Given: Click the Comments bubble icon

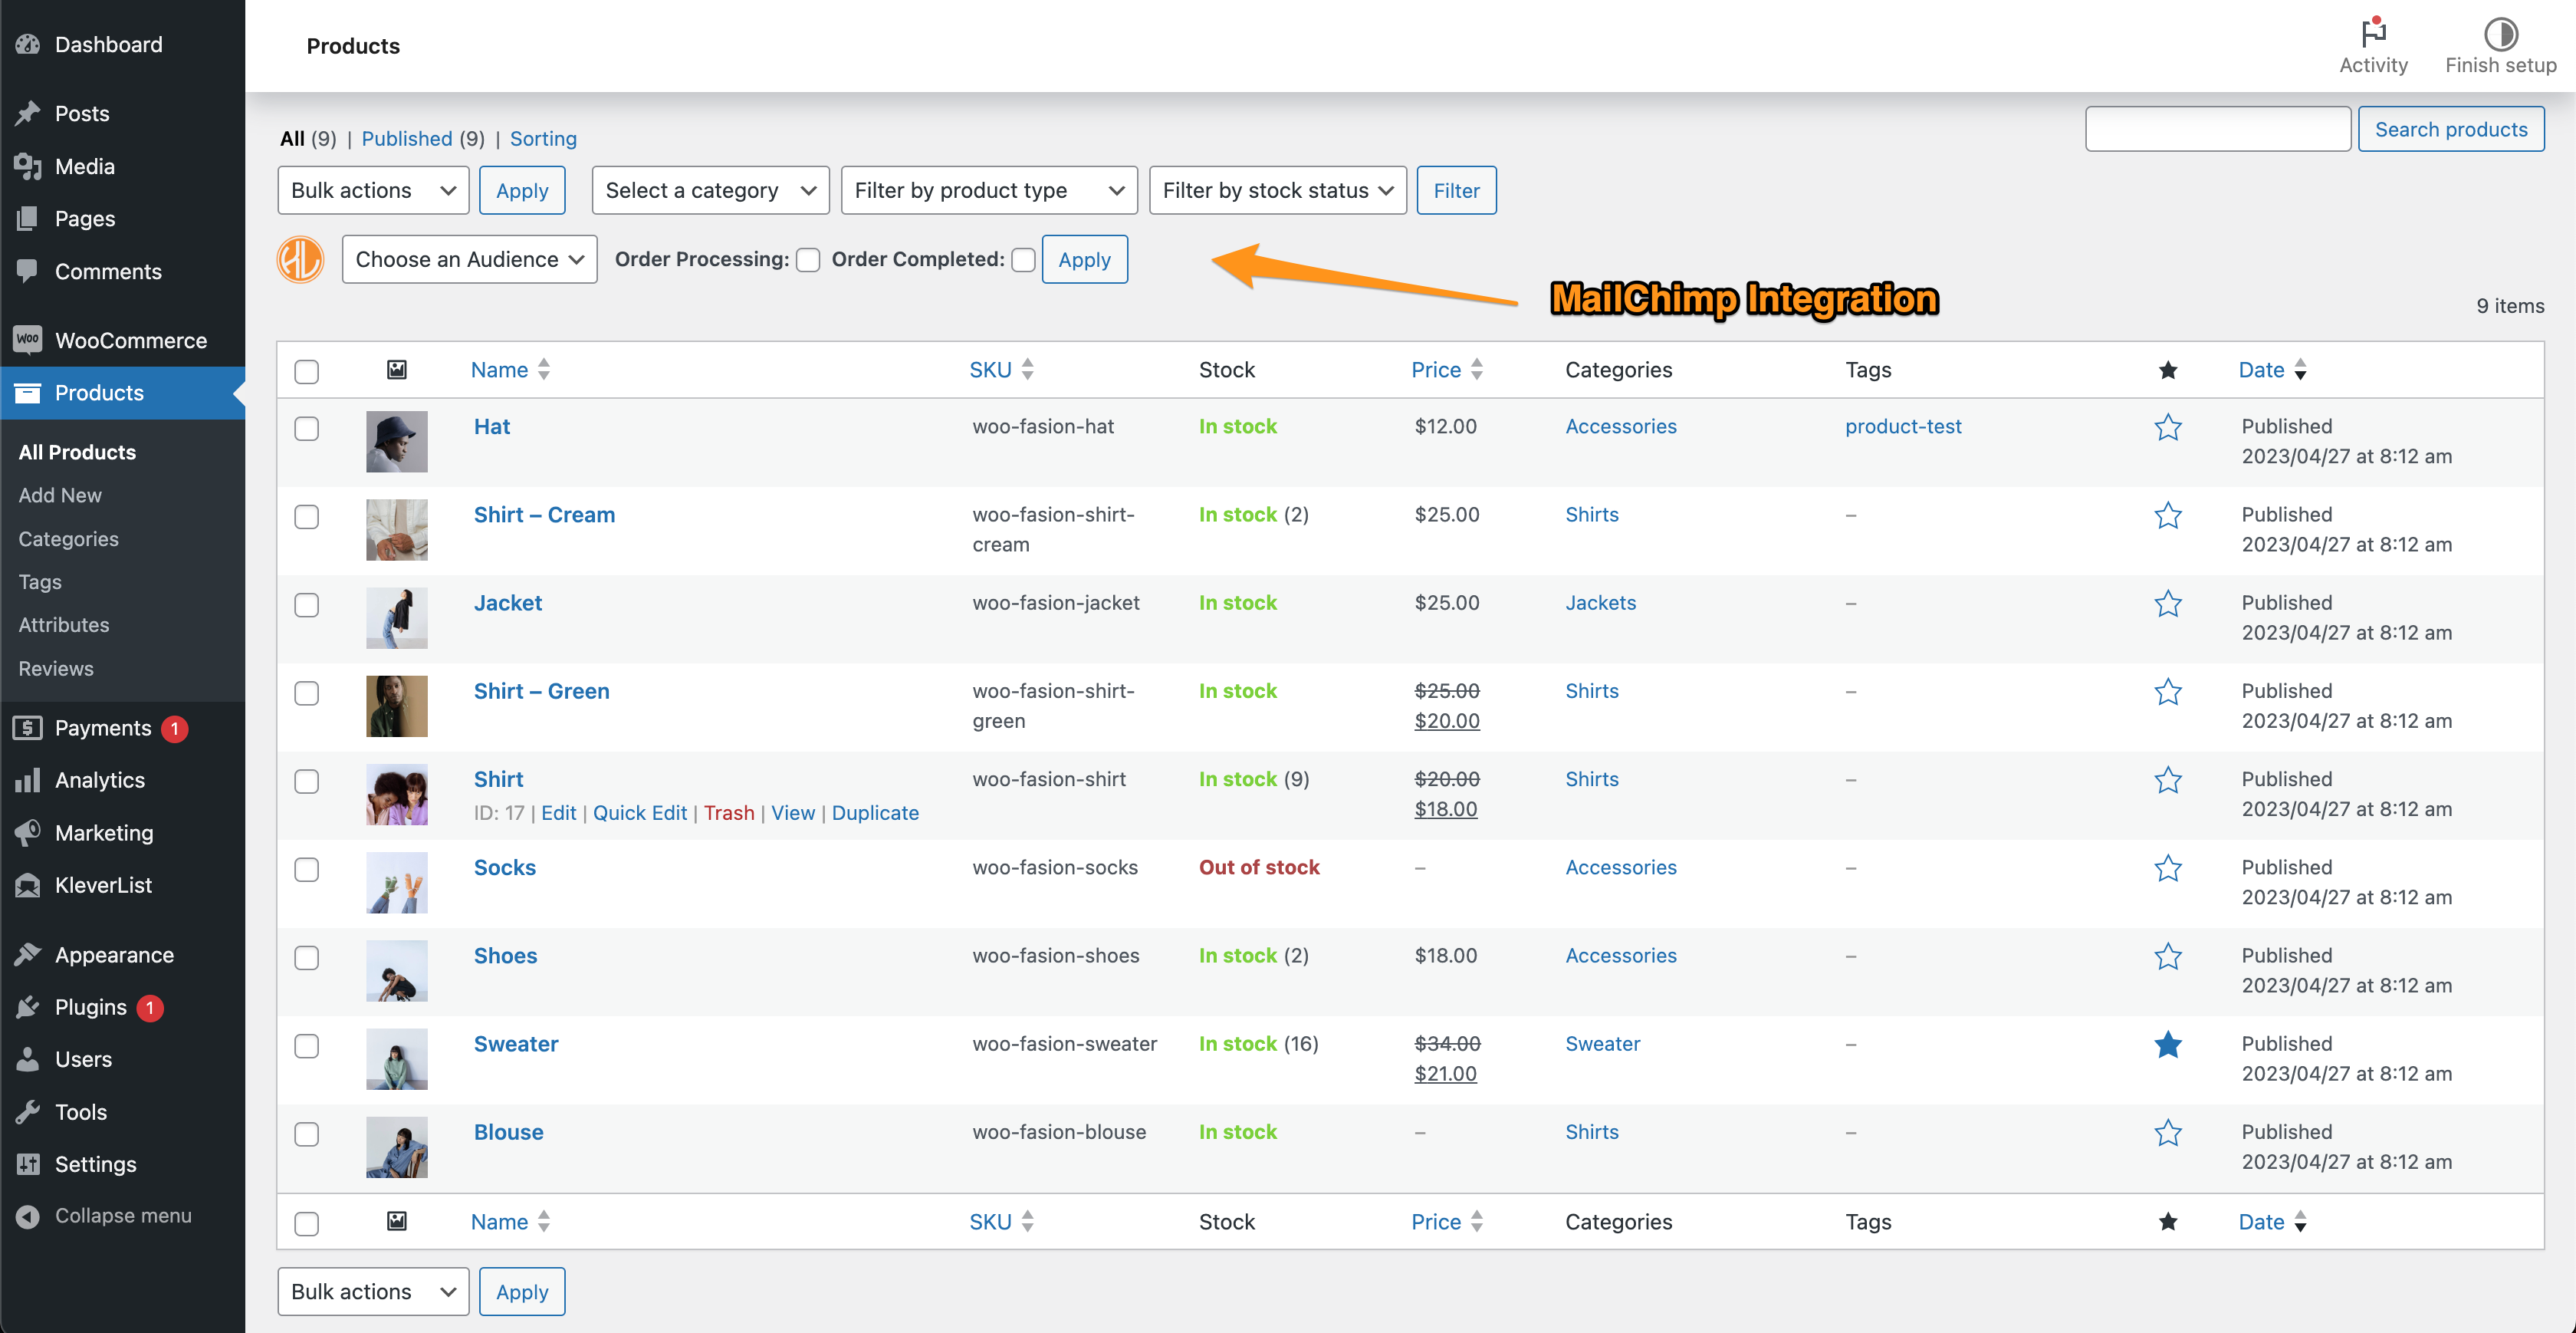Looking at the screenshot, I should pos(28,272).
